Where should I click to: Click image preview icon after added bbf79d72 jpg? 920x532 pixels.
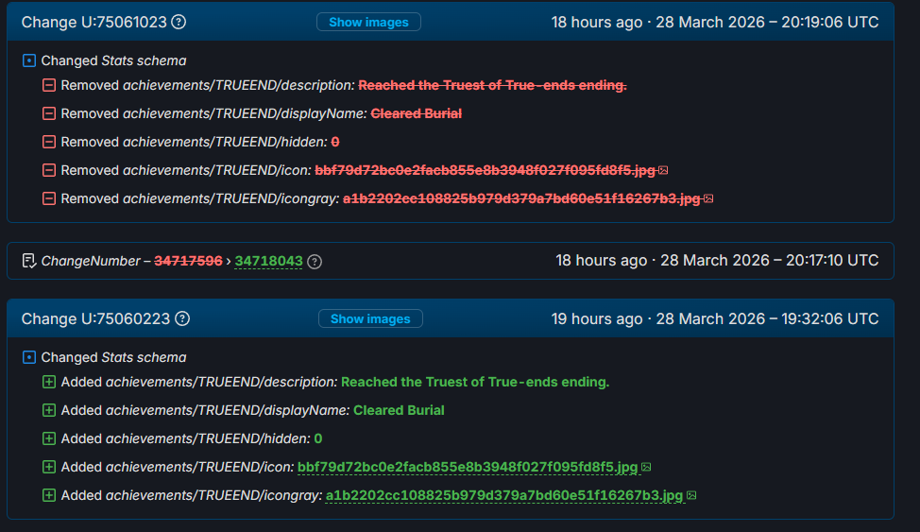click(x=646, y=467)
